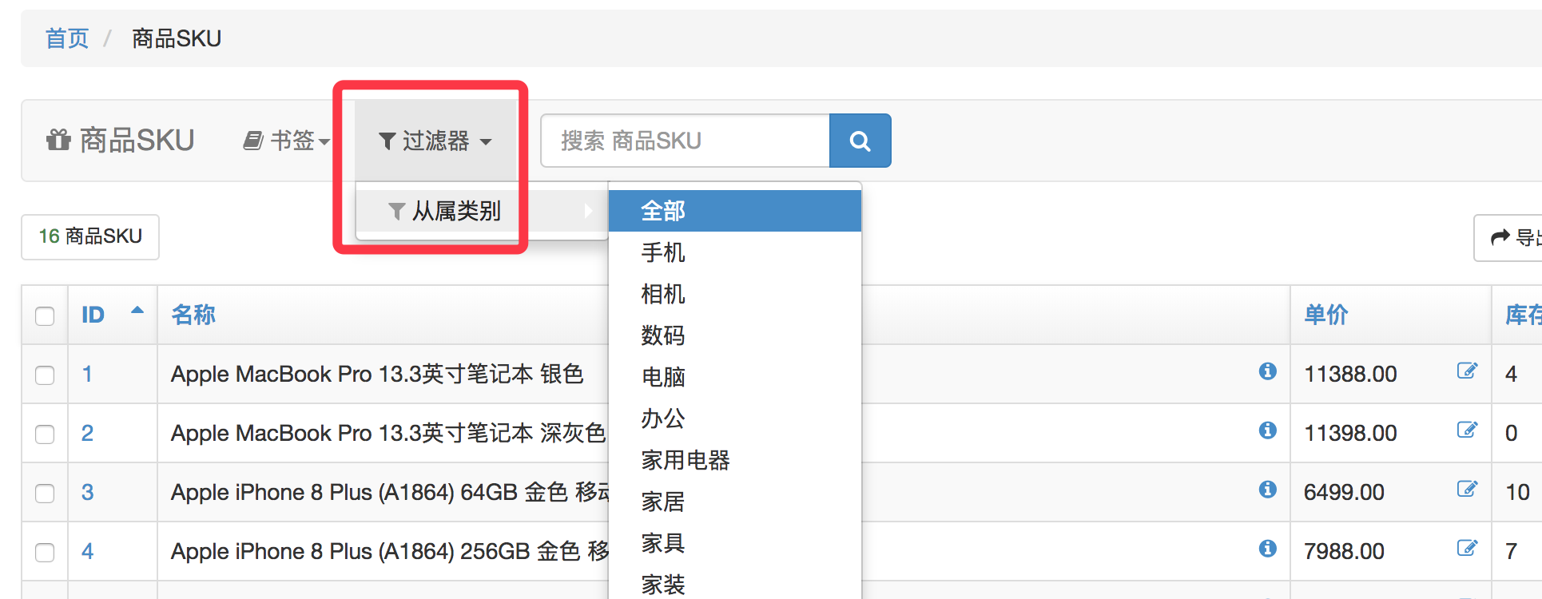Check the box for row ID 3

point(45,494)
